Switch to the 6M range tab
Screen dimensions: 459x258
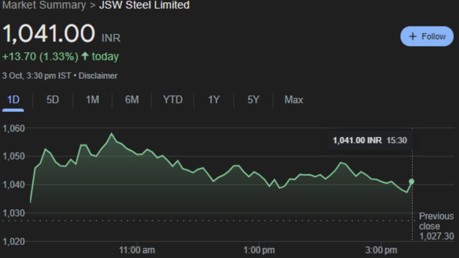pyautogui.click(x=132, y=100)
